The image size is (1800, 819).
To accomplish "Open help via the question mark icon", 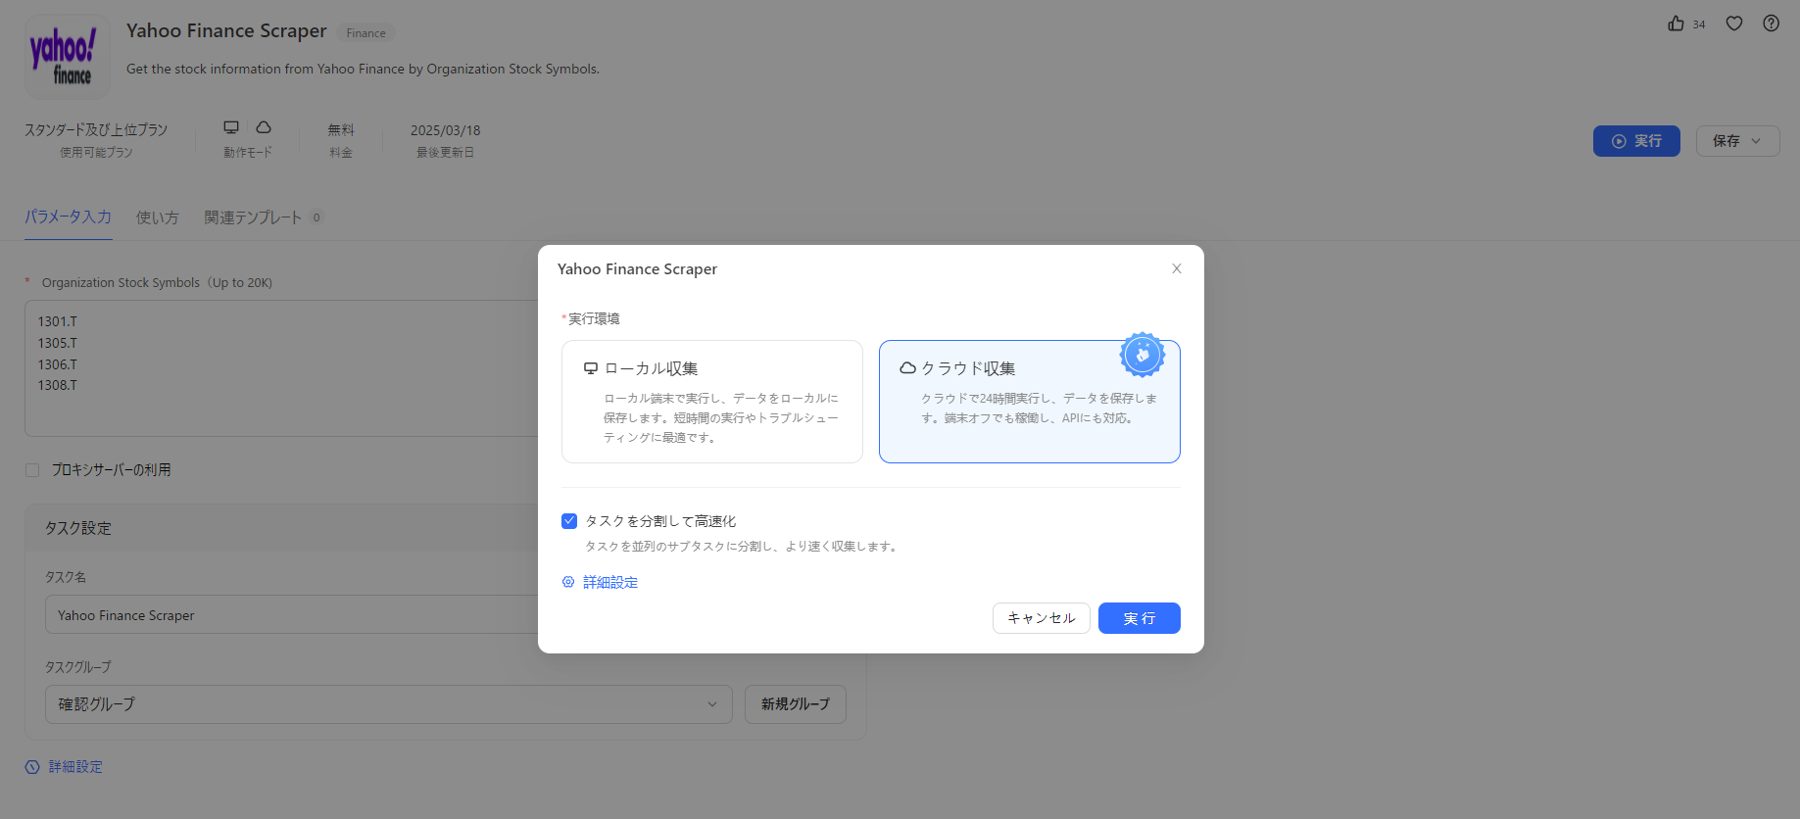I will click(1771, 24).
